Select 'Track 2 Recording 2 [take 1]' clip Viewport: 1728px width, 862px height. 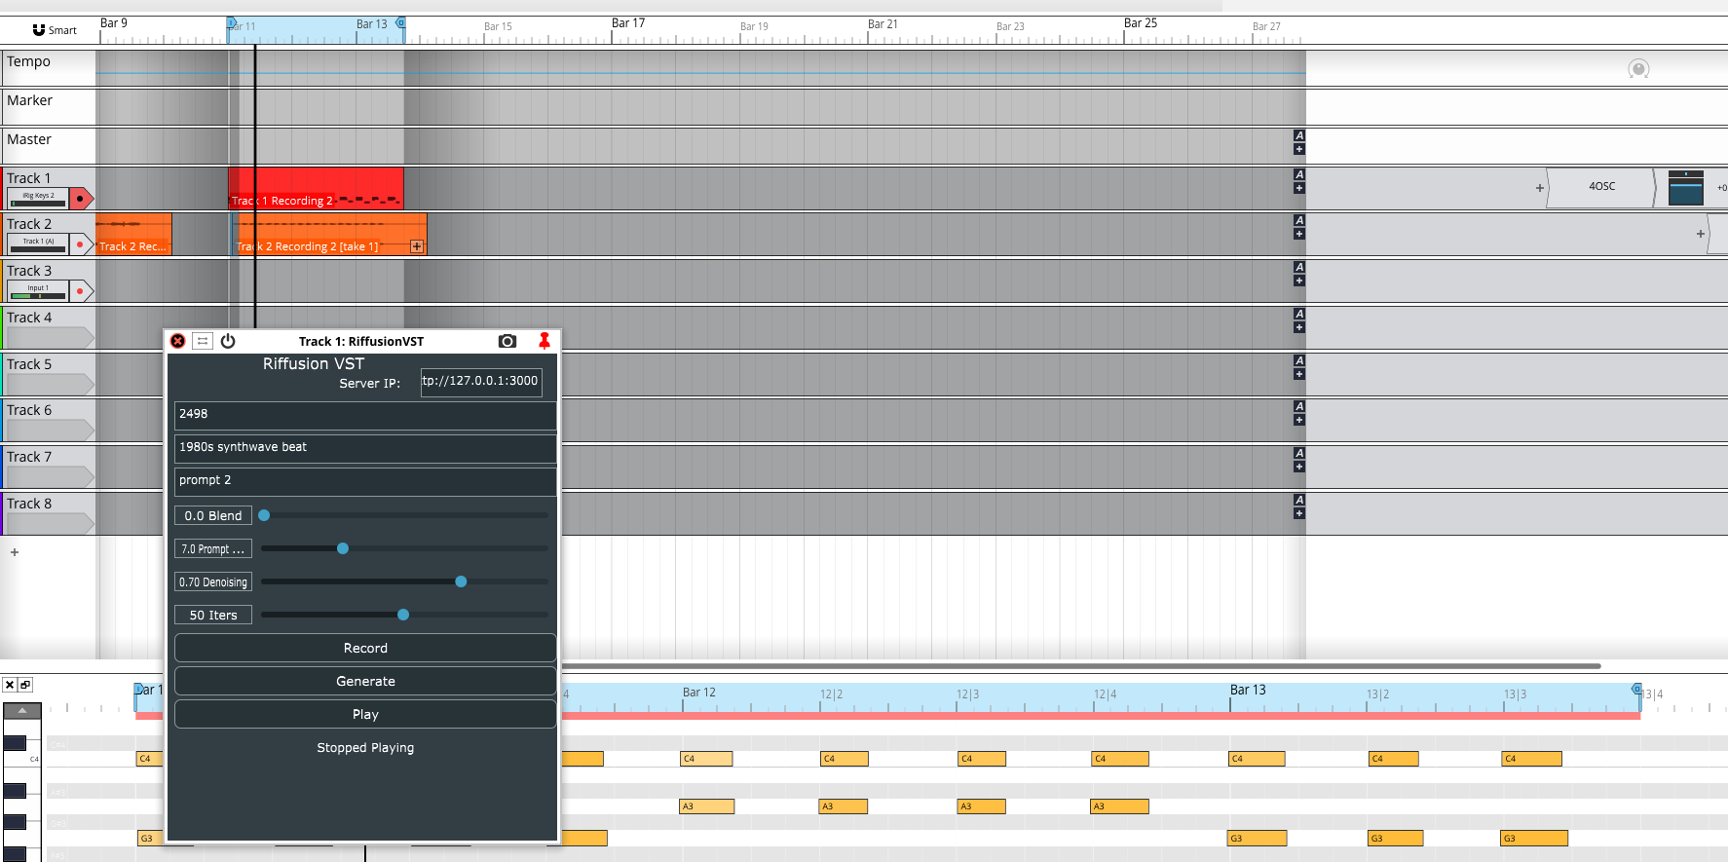pyautogui.click(x=329, y=234)
